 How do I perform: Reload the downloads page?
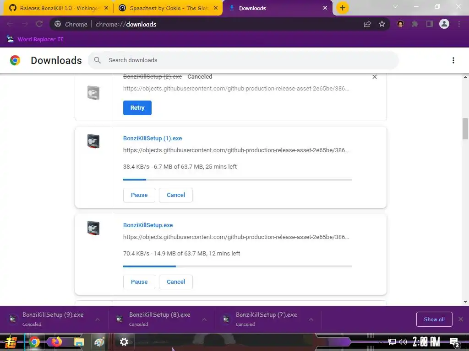point(39,24)
